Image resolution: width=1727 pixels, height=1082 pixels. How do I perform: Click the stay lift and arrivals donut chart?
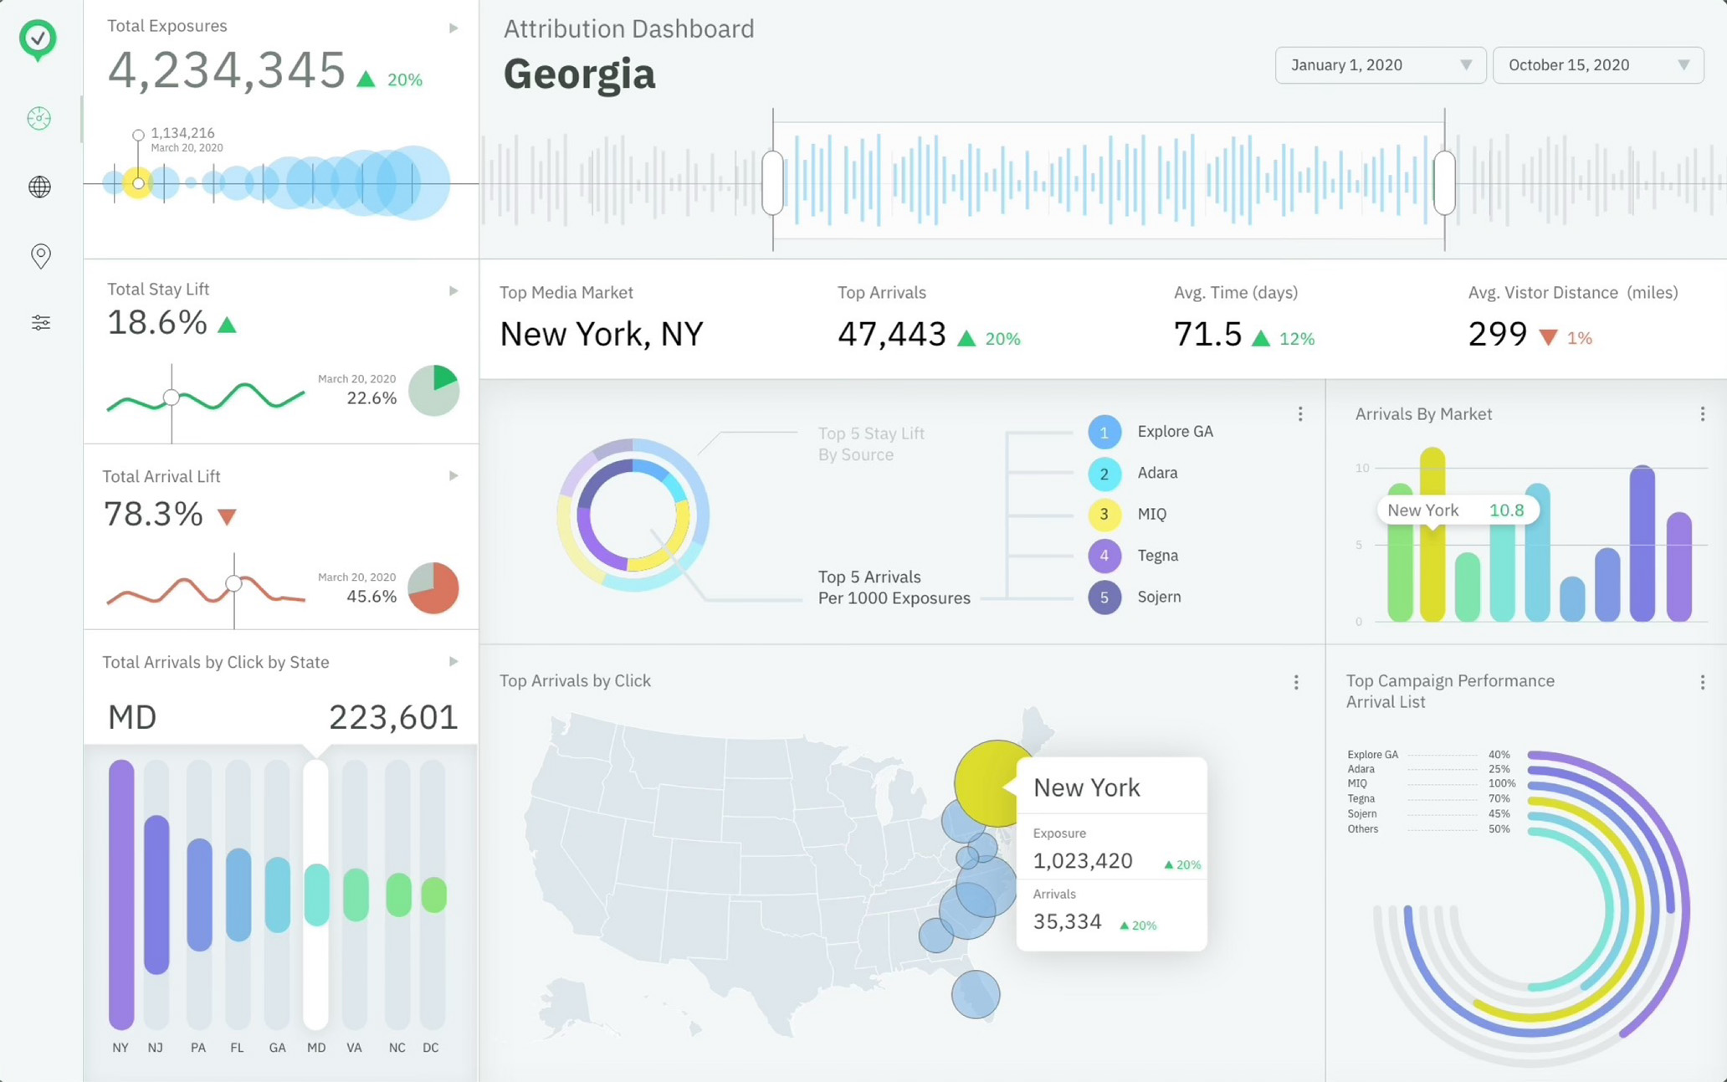tap(633, 515)
